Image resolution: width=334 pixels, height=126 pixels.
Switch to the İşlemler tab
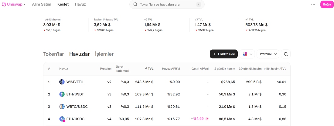(x=104, y=54)
